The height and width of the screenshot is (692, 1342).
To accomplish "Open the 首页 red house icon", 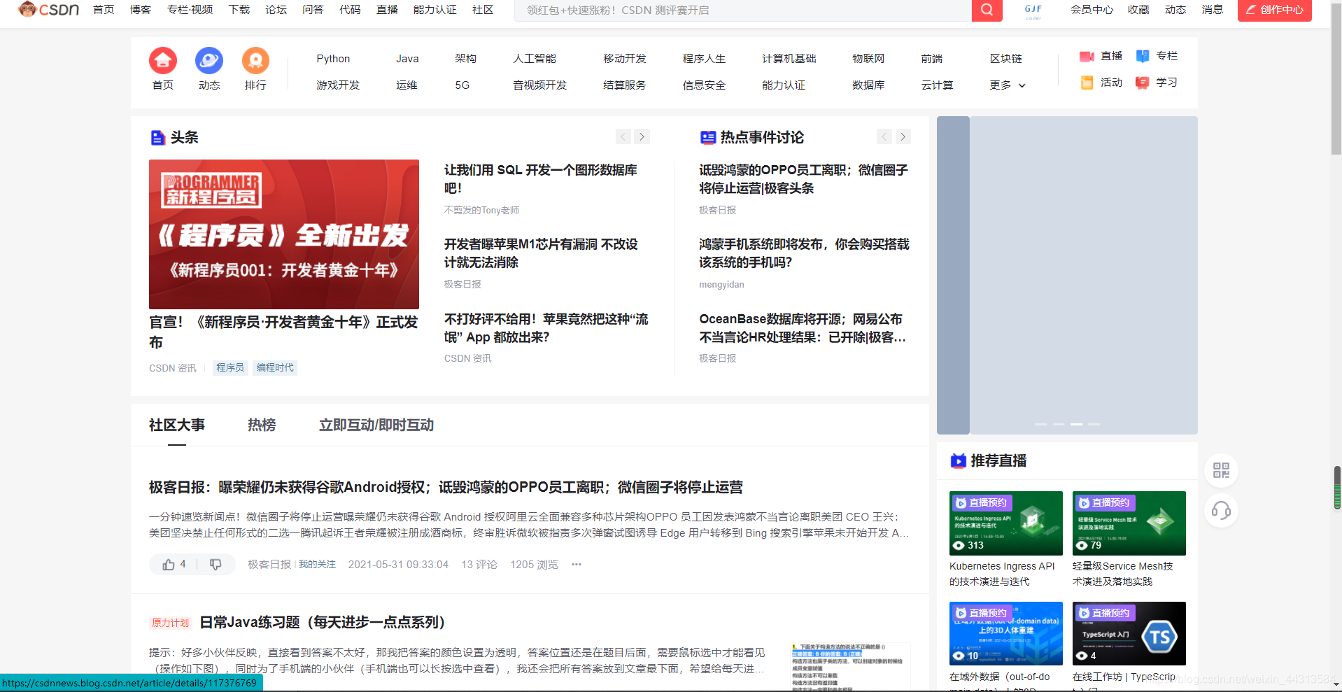I will [x=163, y=60].
